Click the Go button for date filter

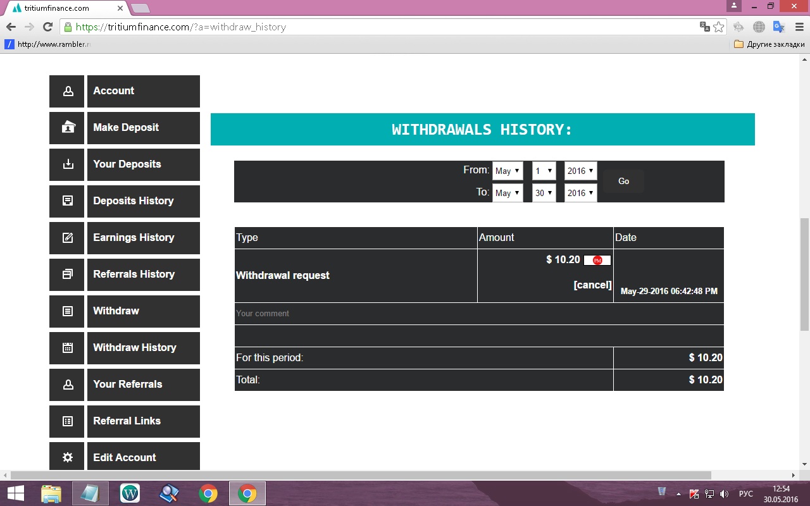tap(623, 182)
